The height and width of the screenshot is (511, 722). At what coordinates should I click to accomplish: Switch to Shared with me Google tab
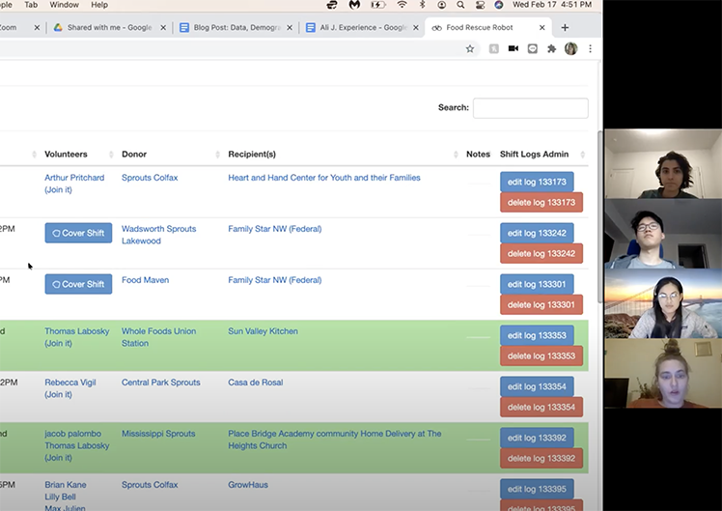tap(110, 28)
